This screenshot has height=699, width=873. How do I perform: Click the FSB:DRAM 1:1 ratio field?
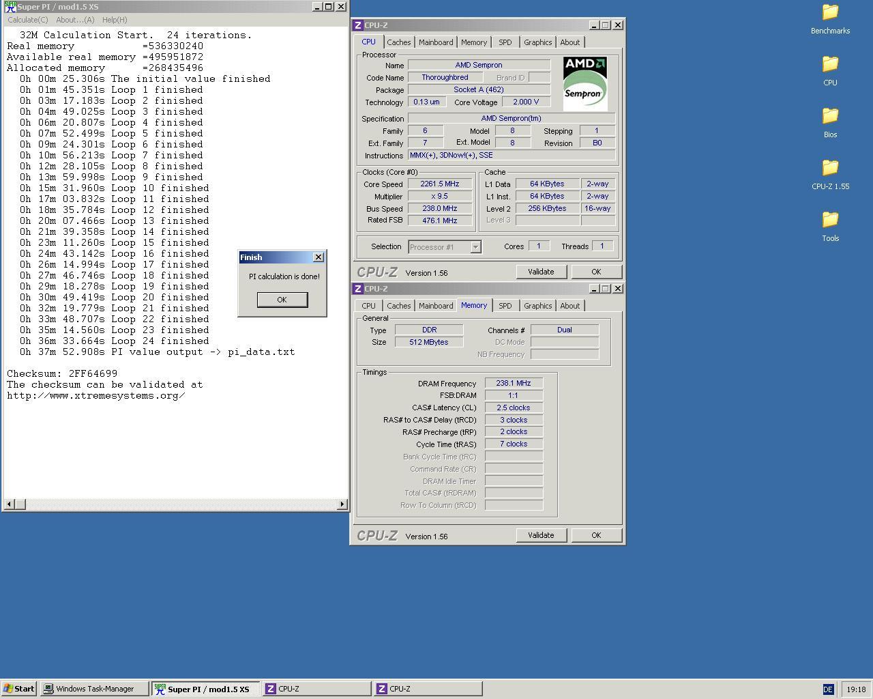tap(514, 396)
